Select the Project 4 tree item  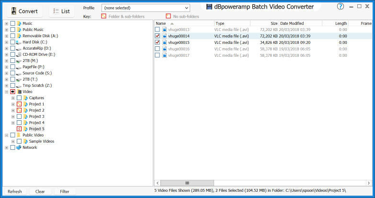coord(36,123)
